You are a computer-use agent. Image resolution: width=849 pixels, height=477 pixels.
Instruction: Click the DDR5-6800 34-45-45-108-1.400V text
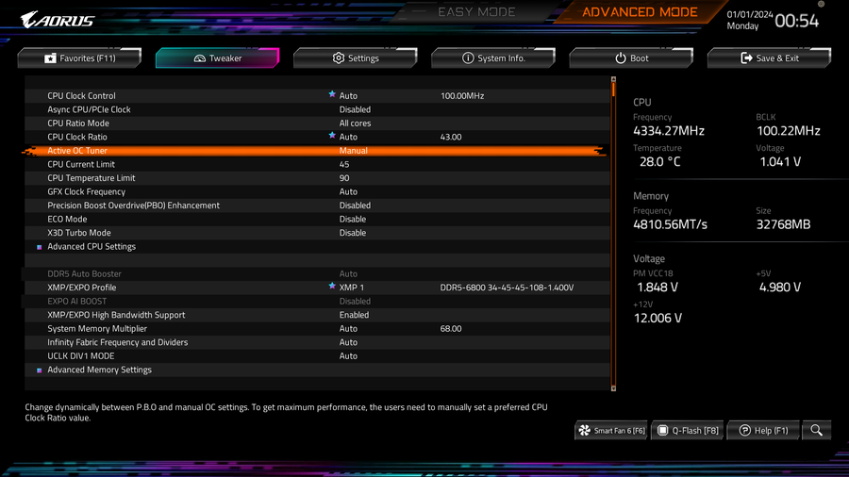coord(507,288)
